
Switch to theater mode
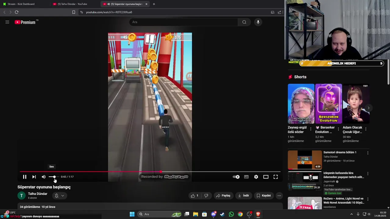[266, 177]
